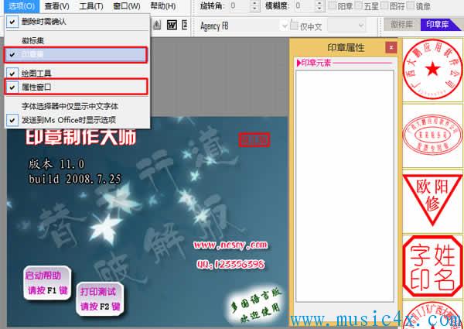
Task: Decrease 旋转角 with the down arrow
Action: 254,9
